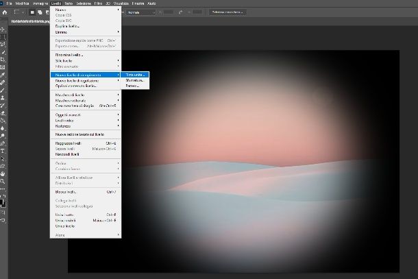The height and width of the screenshot is (279, 418).
Task: Click Opzioni contenuto livello entry
Action: (86, 86)
